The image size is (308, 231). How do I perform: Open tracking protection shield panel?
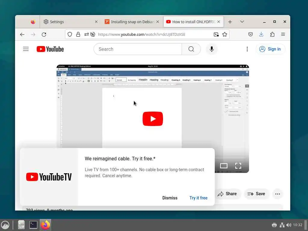70,34
